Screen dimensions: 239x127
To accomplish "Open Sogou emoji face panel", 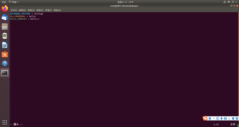I will tap(218, 119).
